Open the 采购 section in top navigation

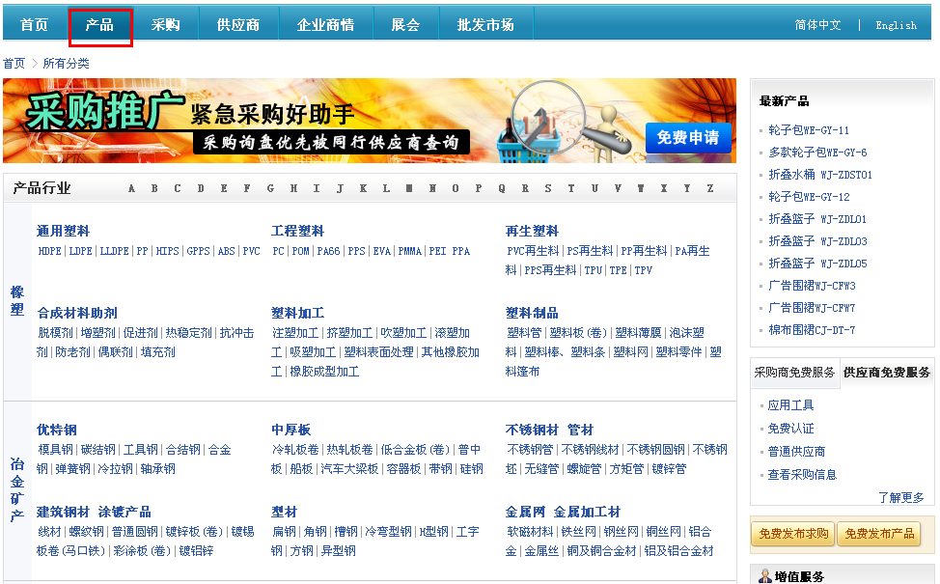166,24
